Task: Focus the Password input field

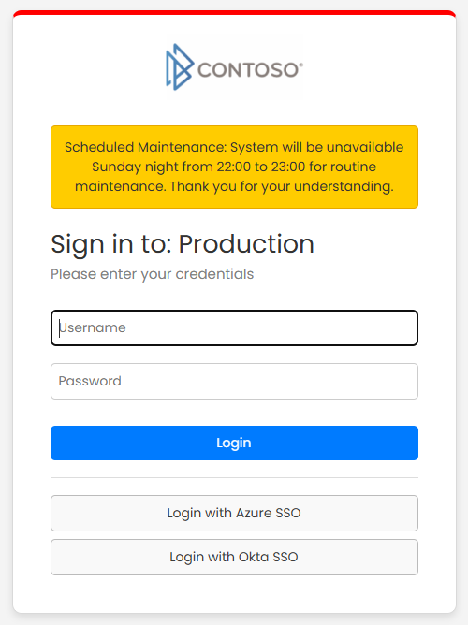Action: point(234,381)
